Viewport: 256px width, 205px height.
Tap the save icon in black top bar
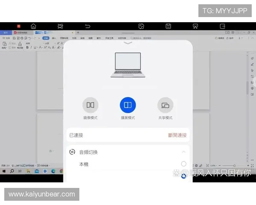point(168,26)
